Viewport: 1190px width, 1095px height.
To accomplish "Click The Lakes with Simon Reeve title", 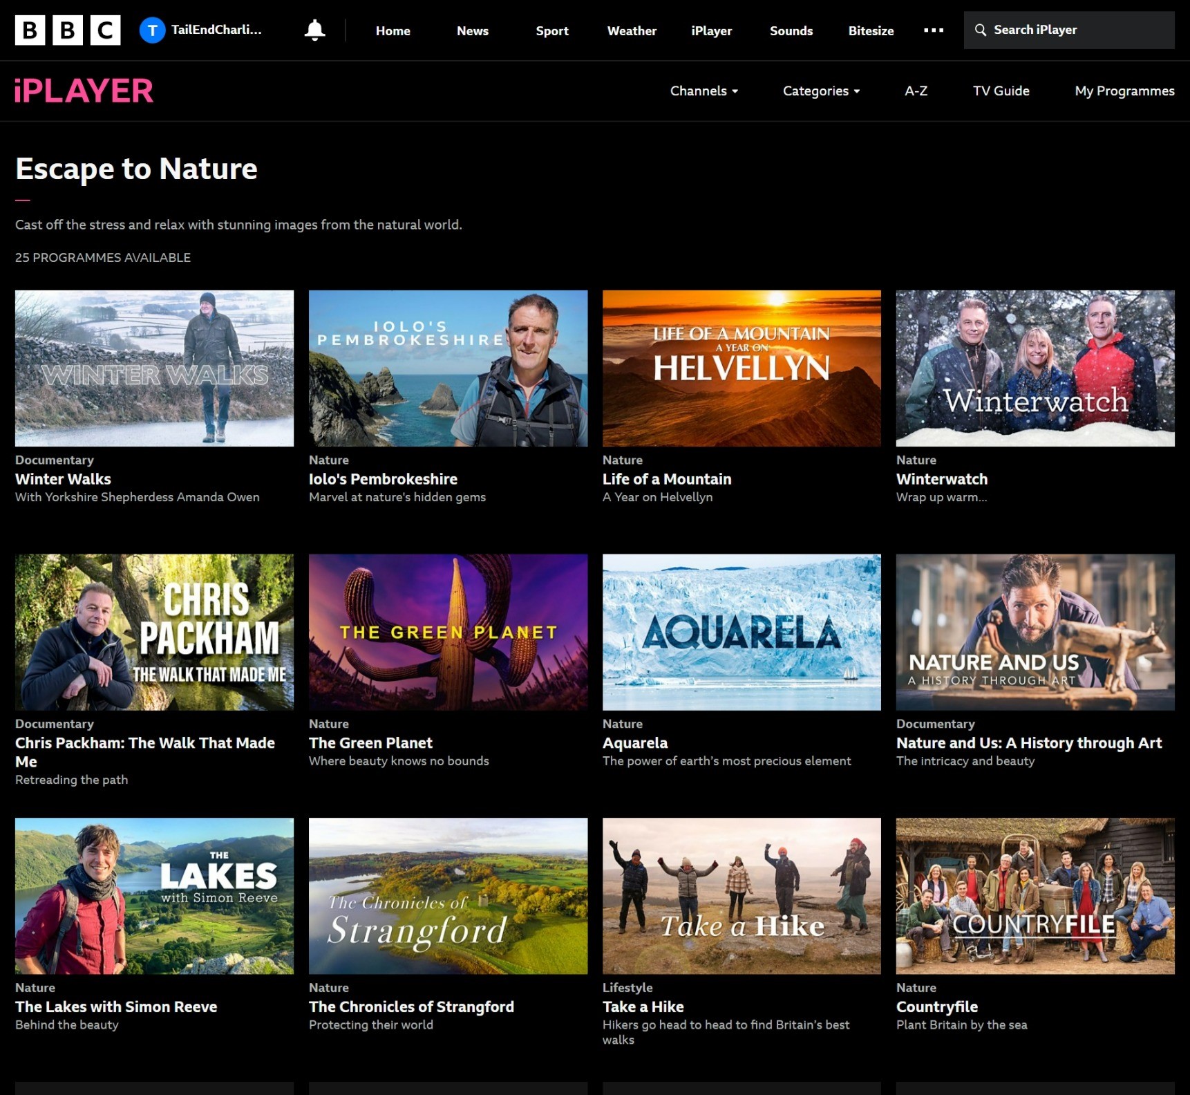I will (x=116, y=1007).
